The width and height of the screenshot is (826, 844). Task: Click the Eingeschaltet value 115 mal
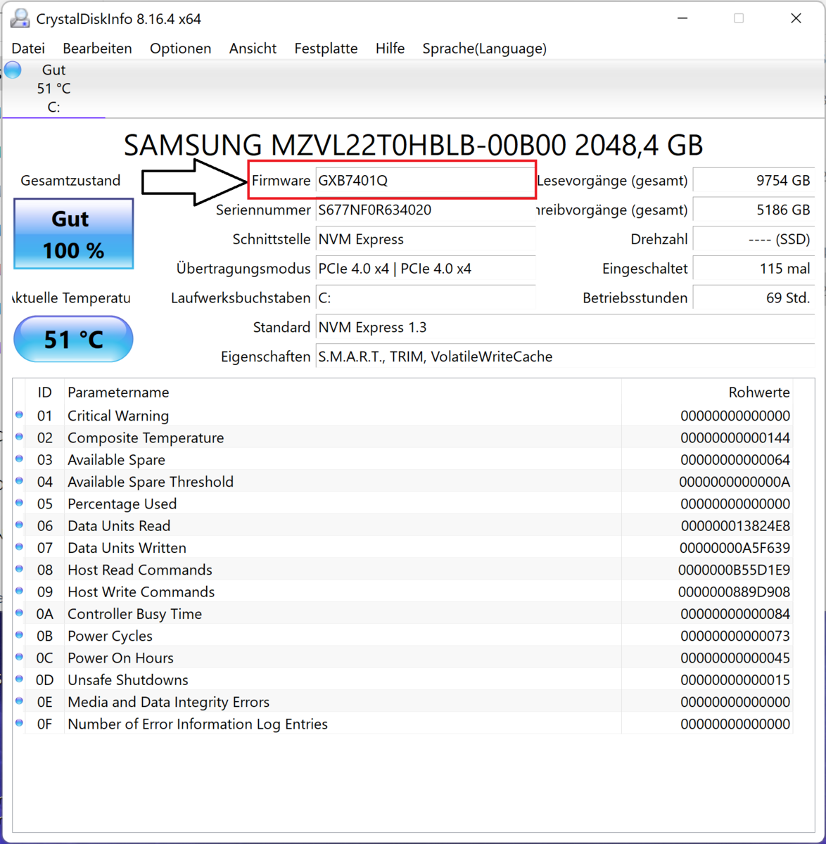click(754, 269)
